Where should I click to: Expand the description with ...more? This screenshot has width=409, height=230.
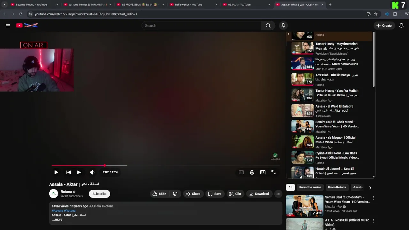pyautogui.click(x=58, y=219)
